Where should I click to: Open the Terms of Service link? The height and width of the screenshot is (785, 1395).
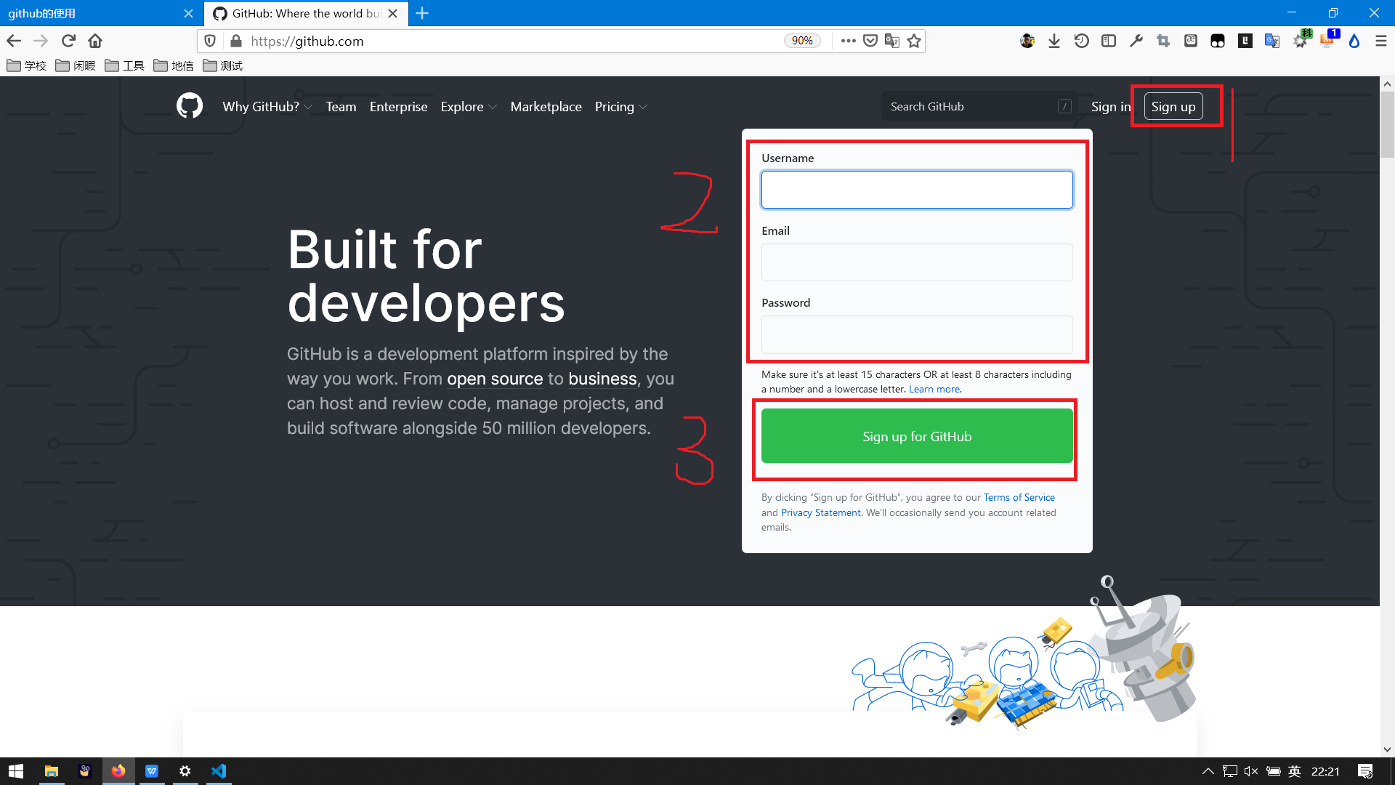(x=1019, y=497)
